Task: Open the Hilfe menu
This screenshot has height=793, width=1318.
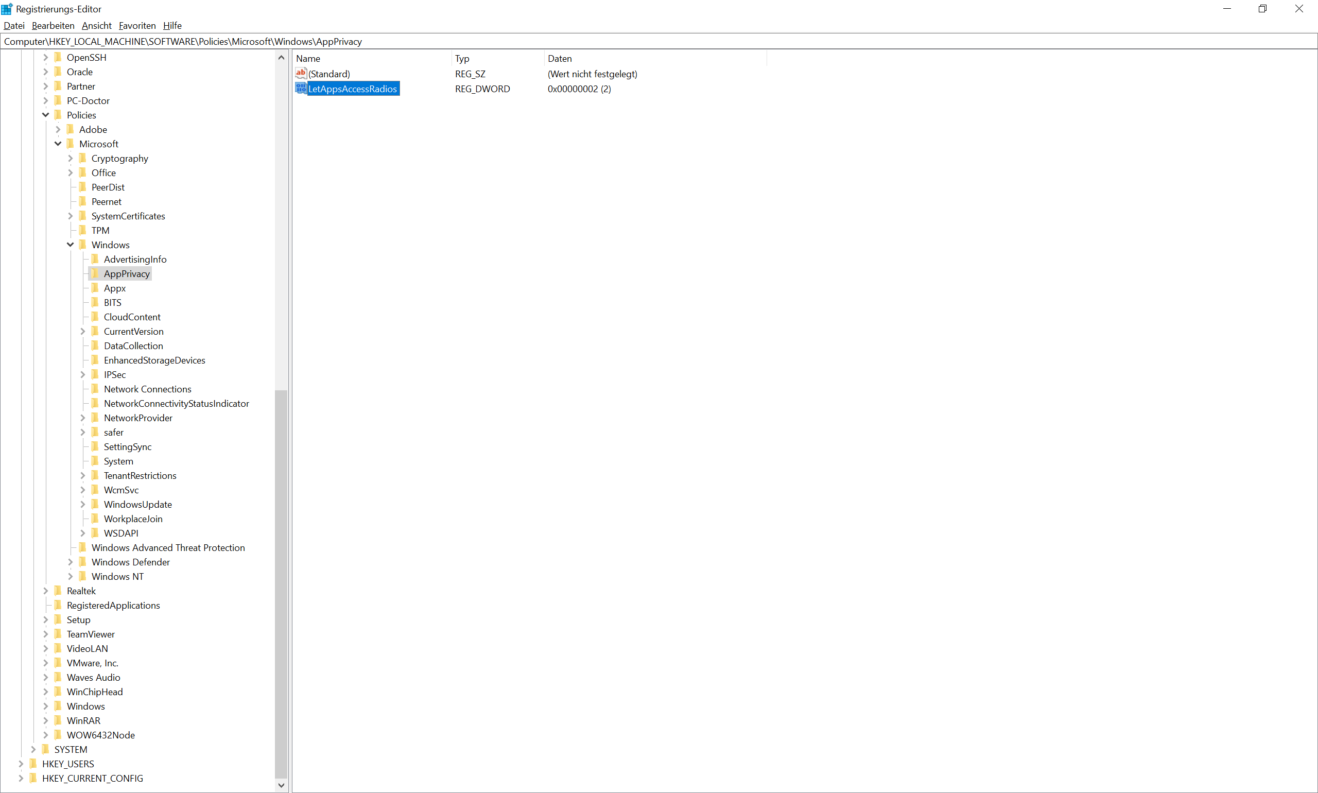Action: 172,25
